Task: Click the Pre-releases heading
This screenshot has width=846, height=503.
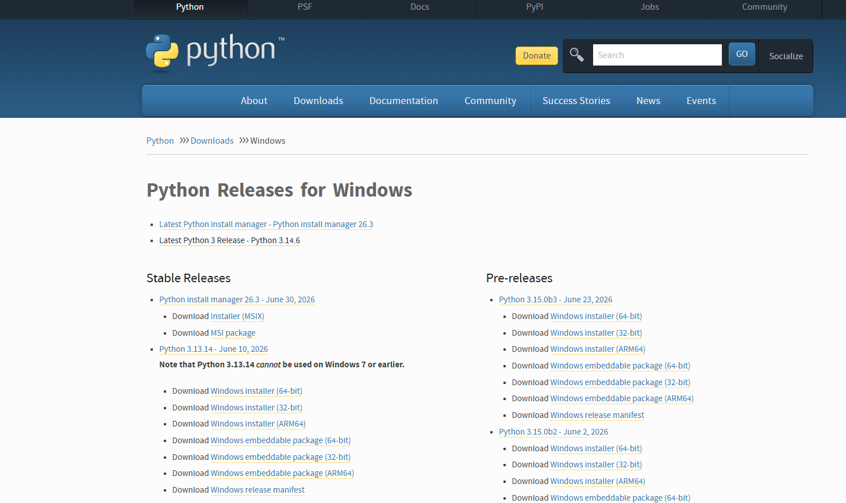Action: 519,278
